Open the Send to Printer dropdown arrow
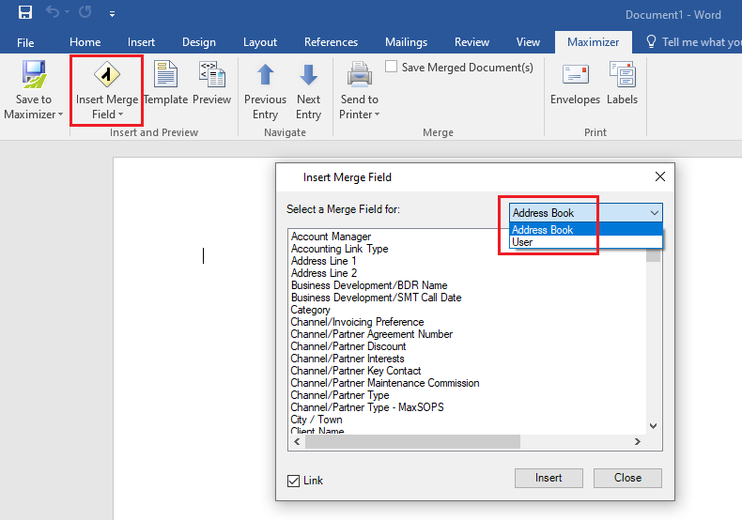The width and height of the screenshot is (742, 520). coord(378,115)
